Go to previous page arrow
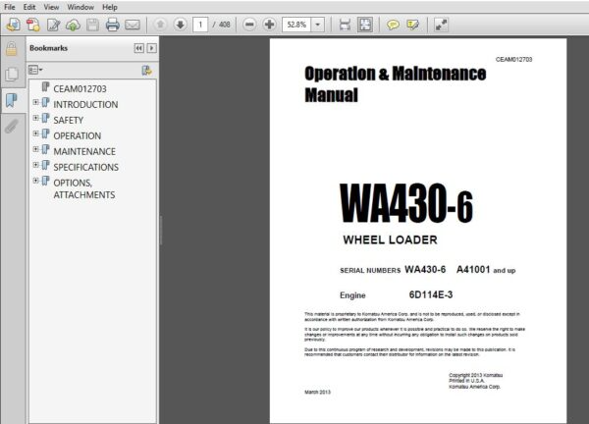589x424 pixels. (x=160, y=25)
